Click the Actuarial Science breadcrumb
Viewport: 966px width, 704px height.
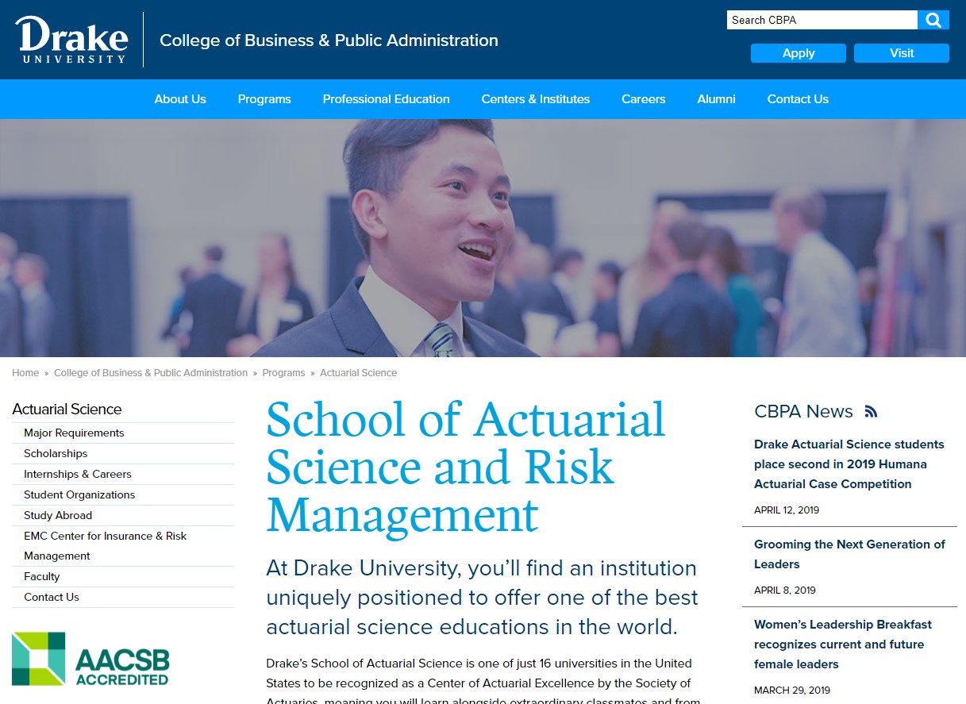point(359,373)
